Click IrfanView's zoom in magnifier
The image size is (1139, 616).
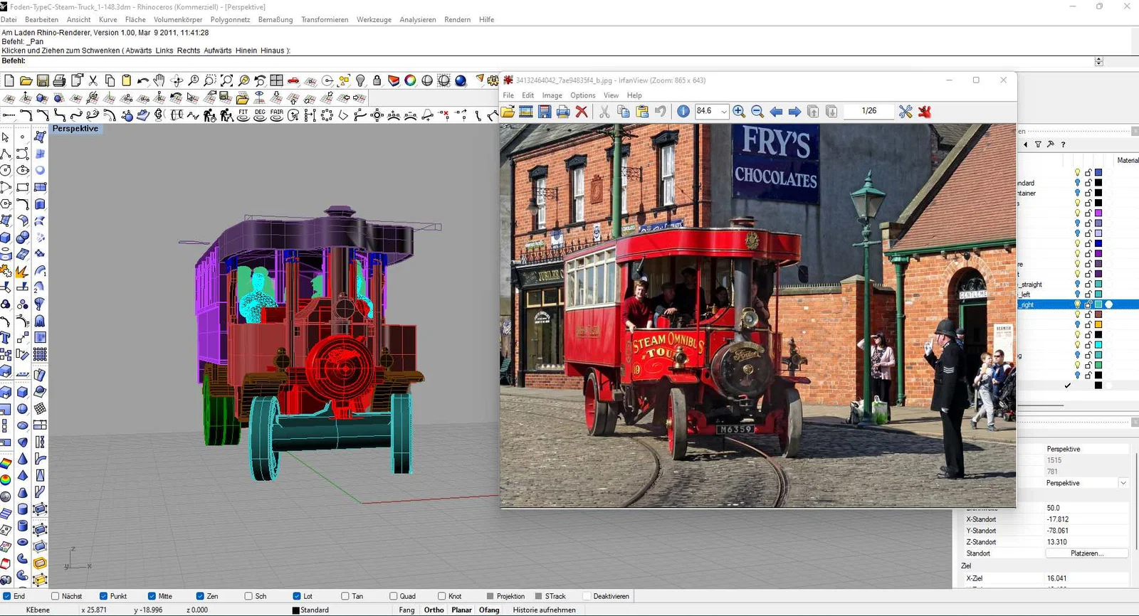coord(739,112)
